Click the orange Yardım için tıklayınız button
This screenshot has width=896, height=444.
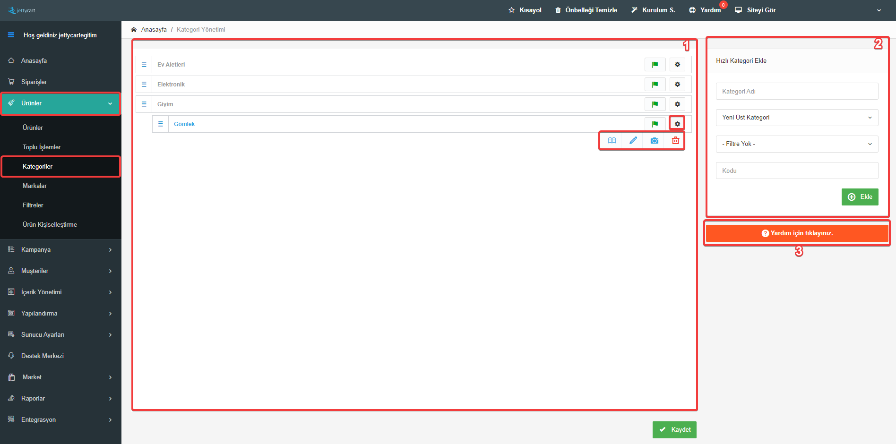tap(797, 233)
